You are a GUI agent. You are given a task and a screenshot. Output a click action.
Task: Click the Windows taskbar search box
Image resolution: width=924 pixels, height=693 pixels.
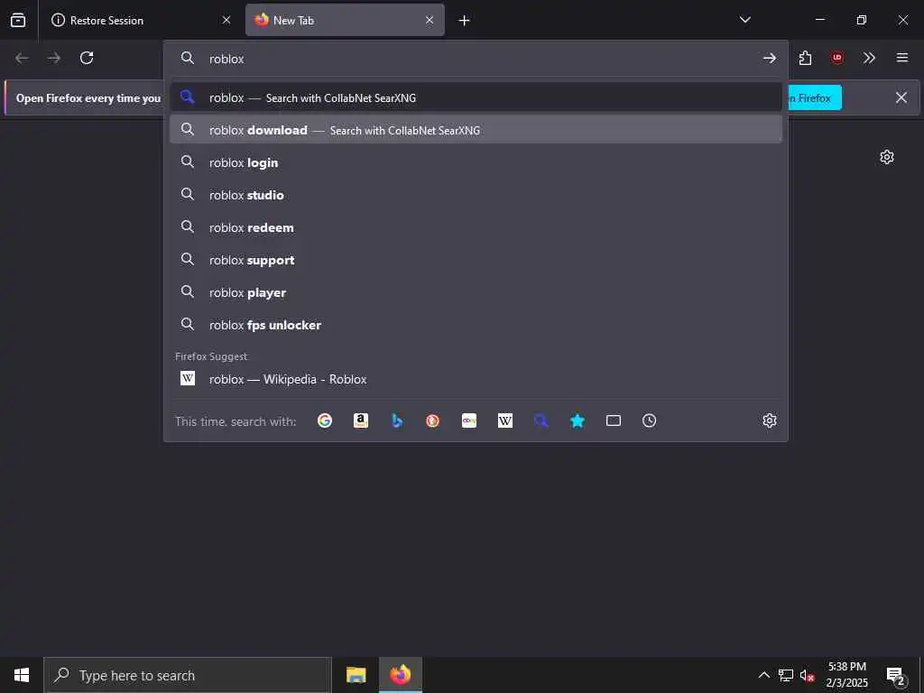pyautogui.click(x=188, y=675)
